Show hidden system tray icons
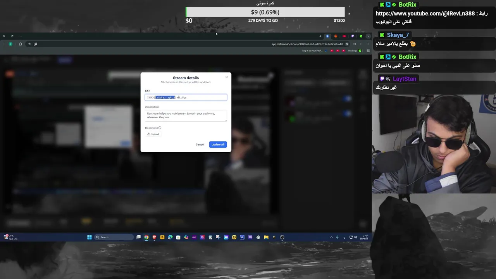 [331, 237]
